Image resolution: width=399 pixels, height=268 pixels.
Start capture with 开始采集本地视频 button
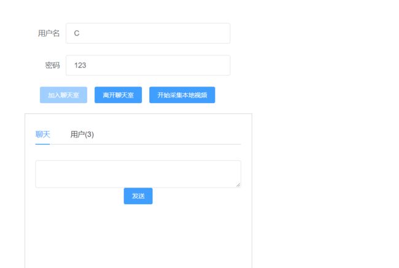pos(182,95)
